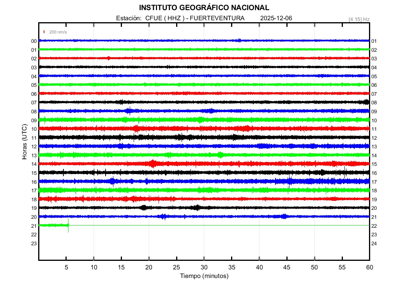Viewport: 399px width, 299px height.
Task: Select the INSTITUTO GEOGRÁFICO NACIONAL title
Action: coord(204,8)
